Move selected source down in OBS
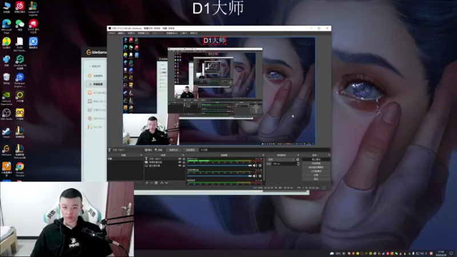457x257 pixels. [x=166, y=183]
